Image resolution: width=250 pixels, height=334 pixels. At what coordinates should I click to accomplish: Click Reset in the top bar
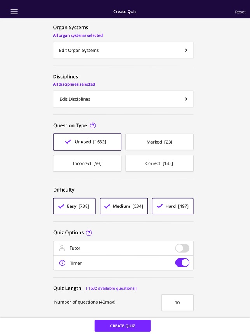(x=240, y=12)
